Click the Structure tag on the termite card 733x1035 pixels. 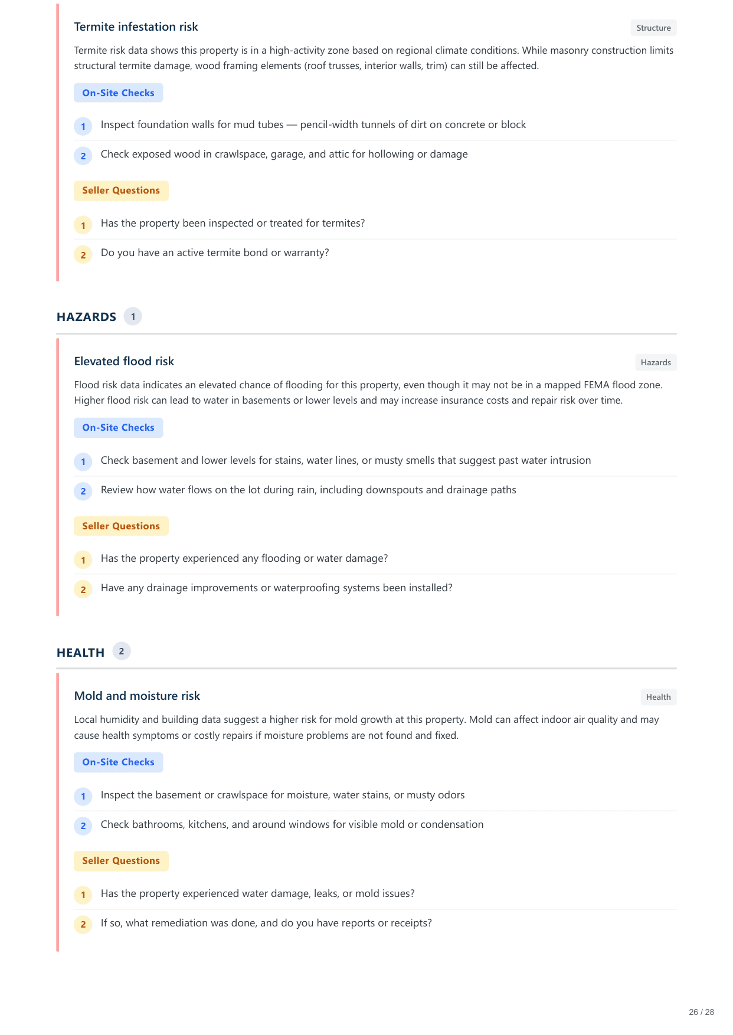pos(653,28)
